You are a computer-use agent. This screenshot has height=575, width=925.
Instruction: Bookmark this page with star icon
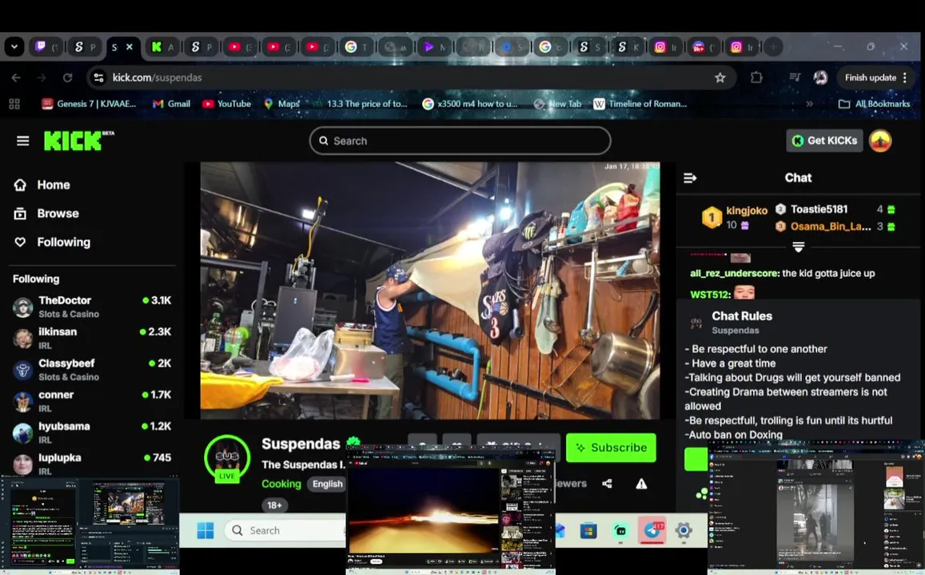click(x=720, y=77)
